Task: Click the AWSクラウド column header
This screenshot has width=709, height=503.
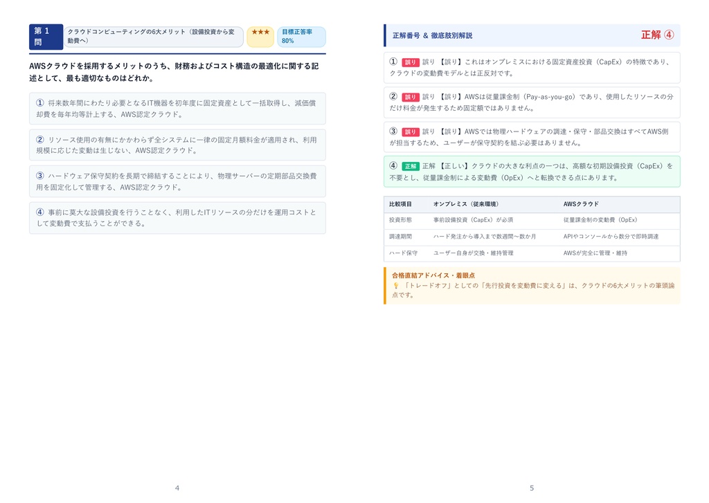Action: pyautogui.click(x=581, y=204)
